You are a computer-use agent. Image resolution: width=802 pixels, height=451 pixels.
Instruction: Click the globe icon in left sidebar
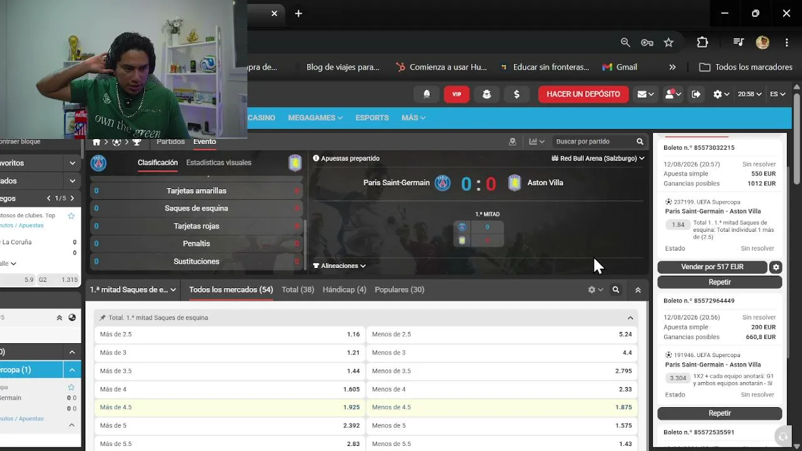(72, 318)
